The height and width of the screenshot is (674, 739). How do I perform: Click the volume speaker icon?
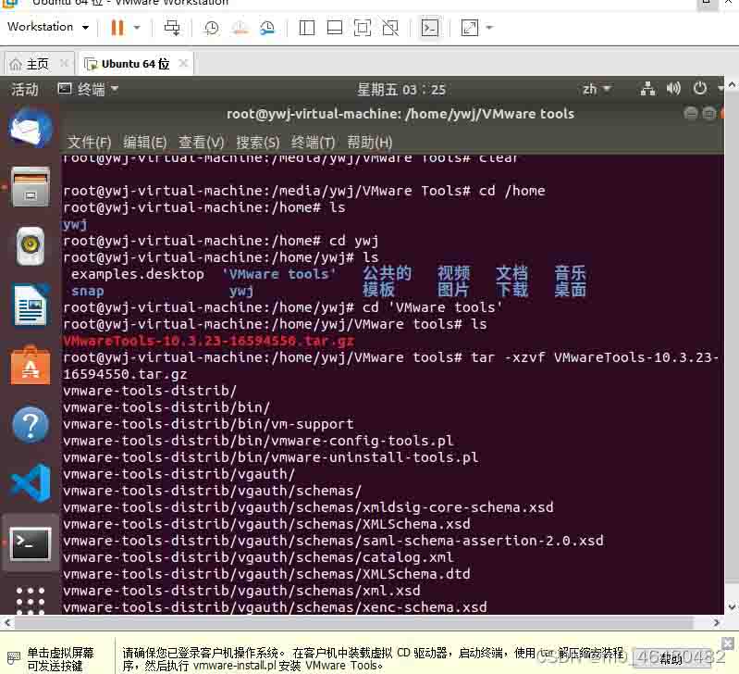[x=673, y=89]
